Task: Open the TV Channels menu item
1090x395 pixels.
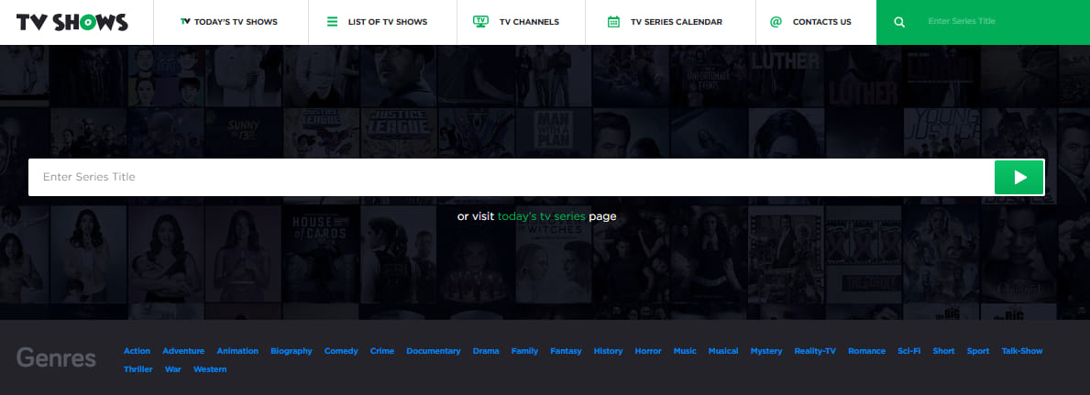Action: coord(529,22)
